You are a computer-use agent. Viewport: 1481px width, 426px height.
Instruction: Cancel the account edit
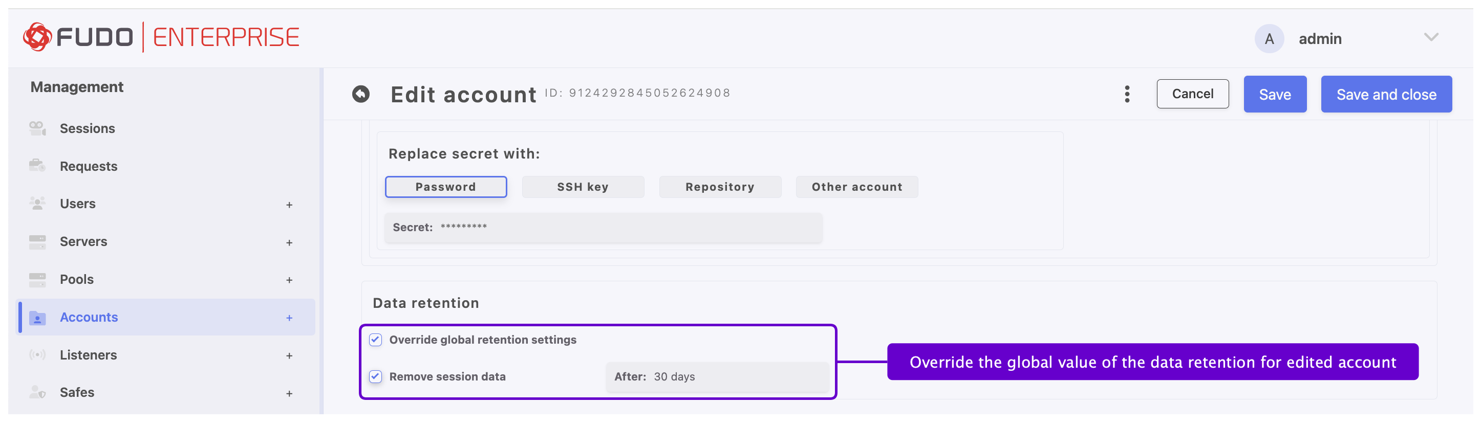coord(1192,94)
